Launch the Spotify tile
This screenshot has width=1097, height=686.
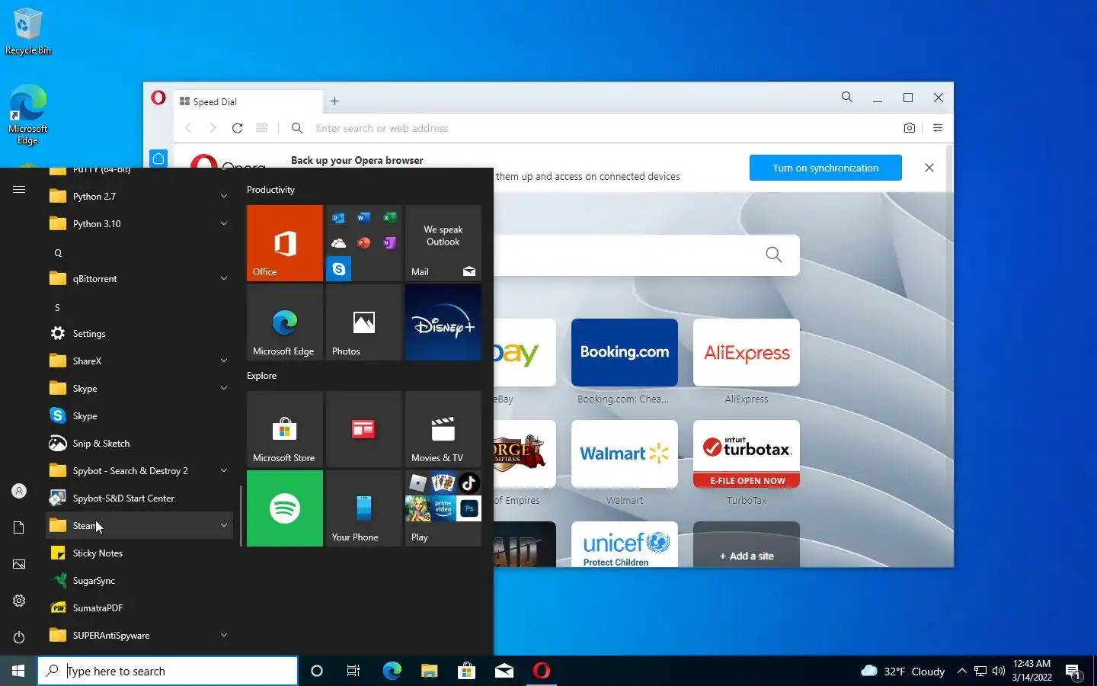tap(285, 508)
